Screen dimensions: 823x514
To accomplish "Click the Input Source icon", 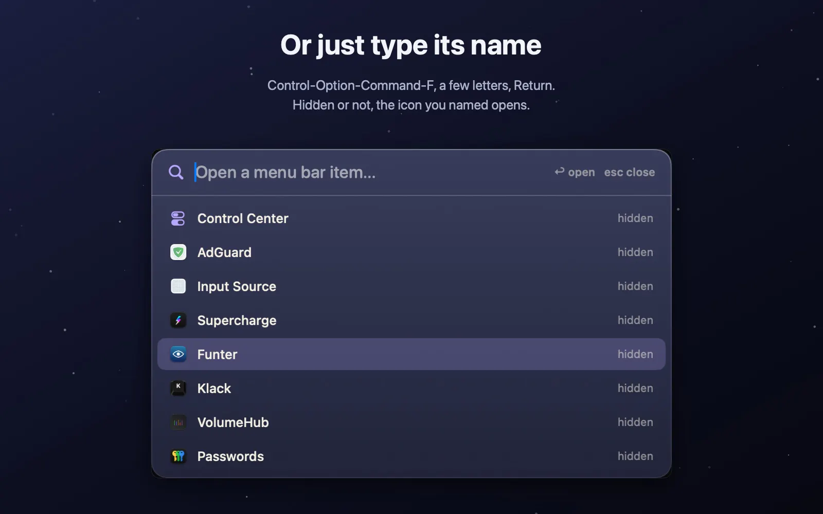I will coord(178,286).
